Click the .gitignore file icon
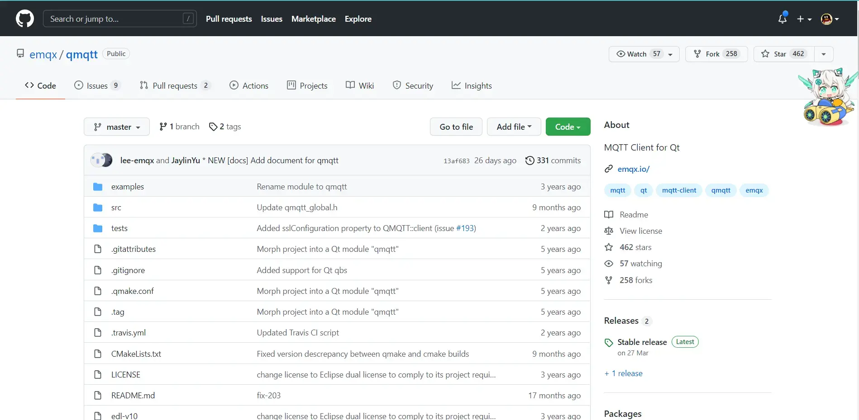Viewport: 859px width, 420px height. click(98, 270)
